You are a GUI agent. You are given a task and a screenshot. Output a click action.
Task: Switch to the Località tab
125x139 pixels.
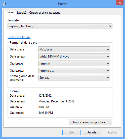22,13
